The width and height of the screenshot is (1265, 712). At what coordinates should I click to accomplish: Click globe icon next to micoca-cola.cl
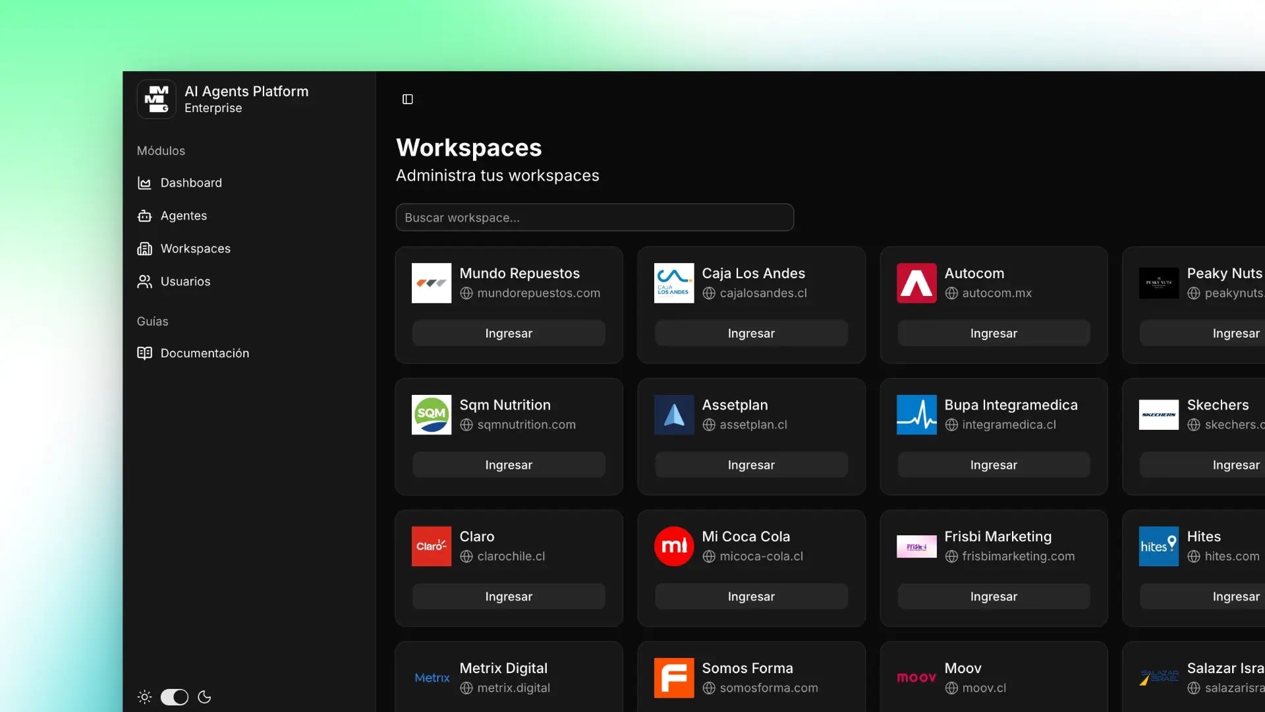[709, 556]
